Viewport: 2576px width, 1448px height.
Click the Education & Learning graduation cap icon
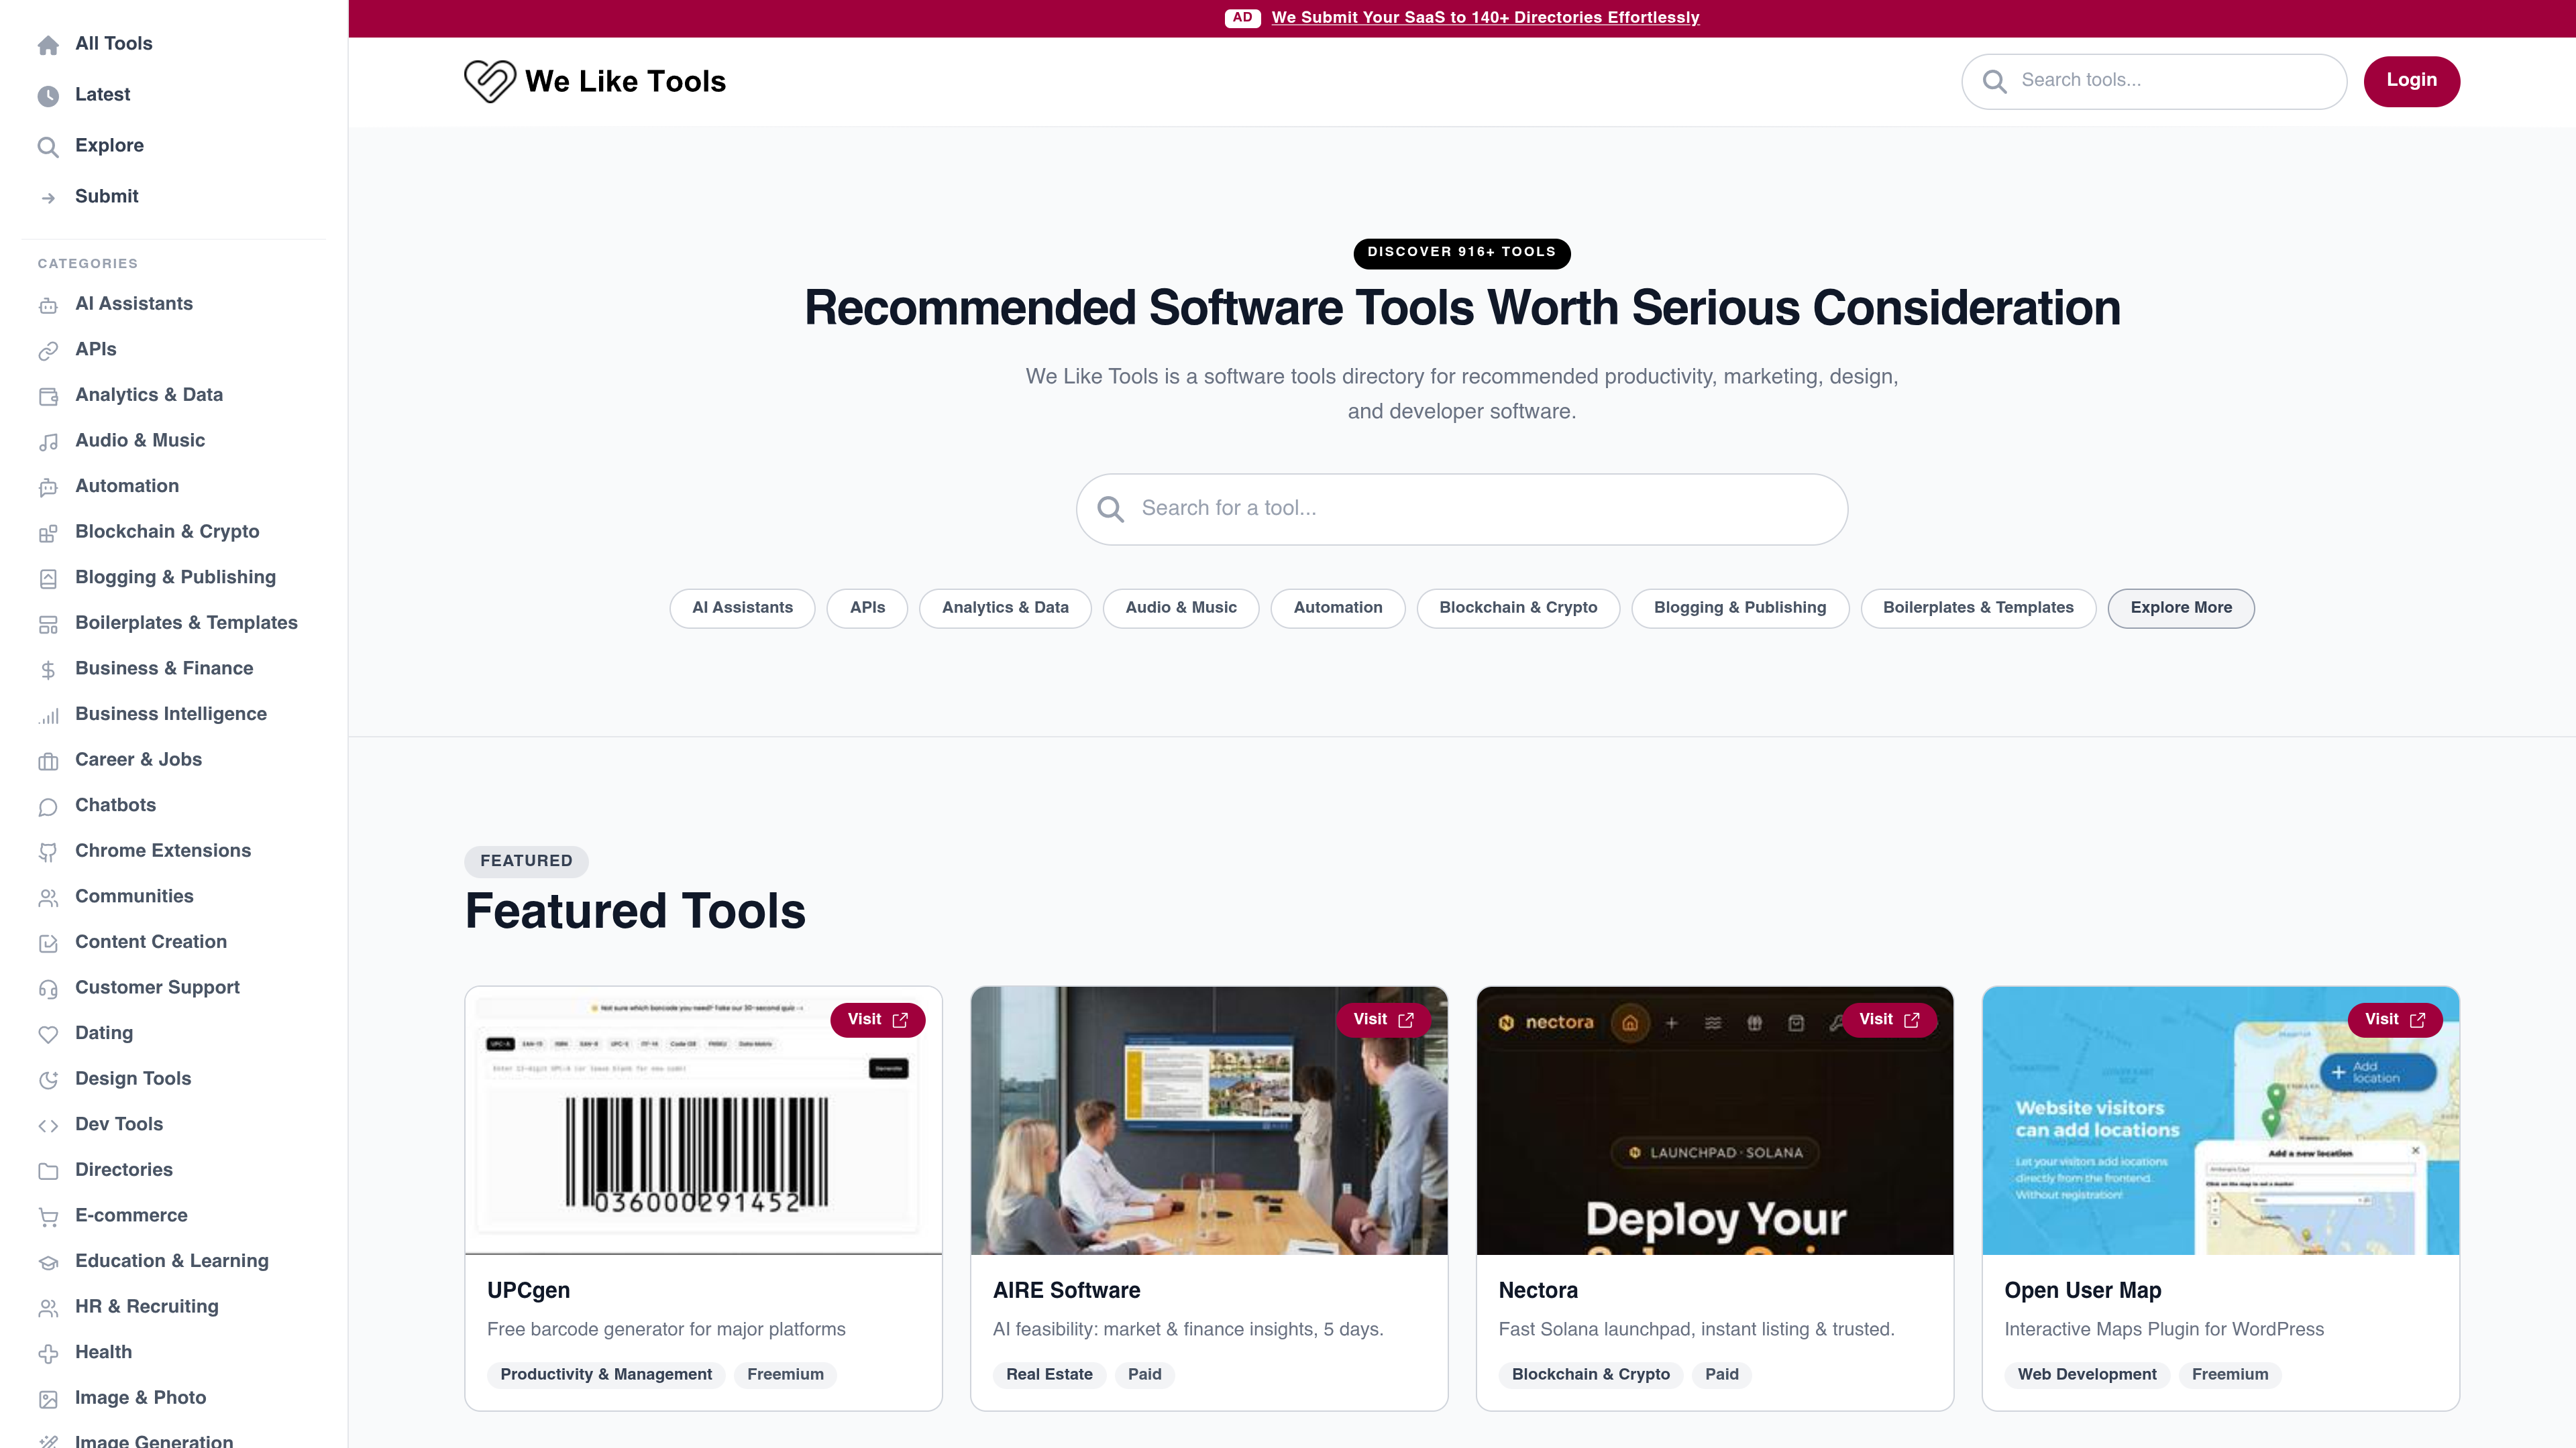pos(48,1263)
